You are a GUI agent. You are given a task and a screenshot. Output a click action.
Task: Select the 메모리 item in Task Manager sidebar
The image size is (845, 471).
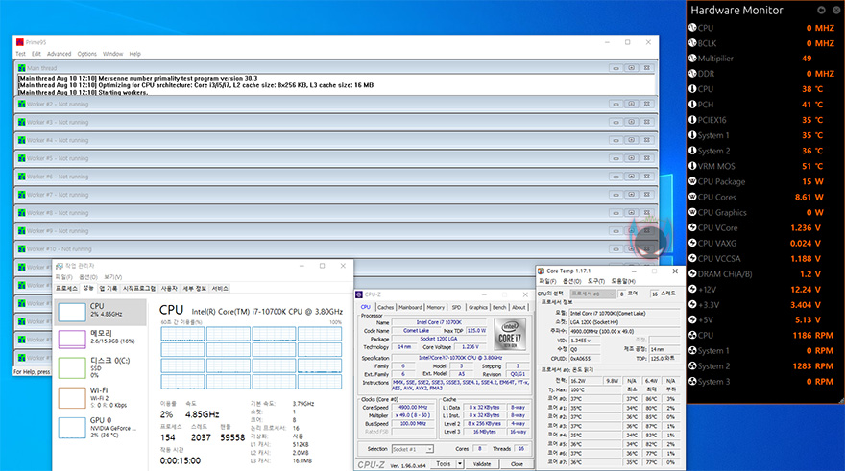(101, 338)
